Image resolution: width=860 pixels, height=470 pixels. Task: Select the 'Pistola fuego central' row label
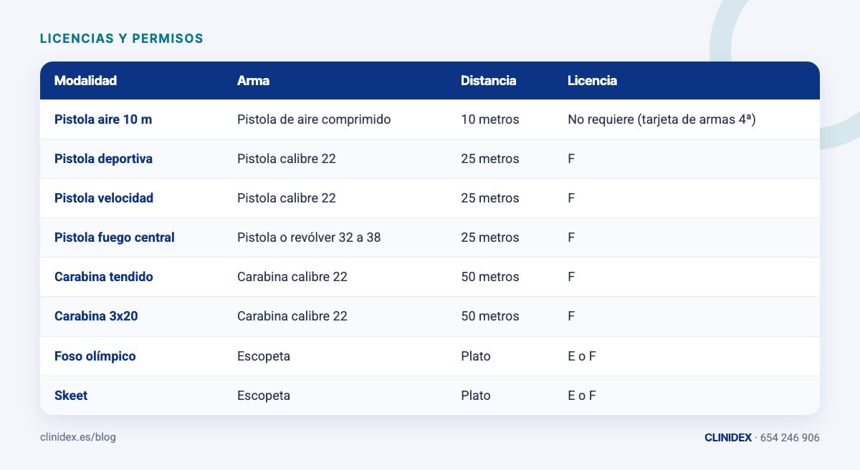point(115,238)
